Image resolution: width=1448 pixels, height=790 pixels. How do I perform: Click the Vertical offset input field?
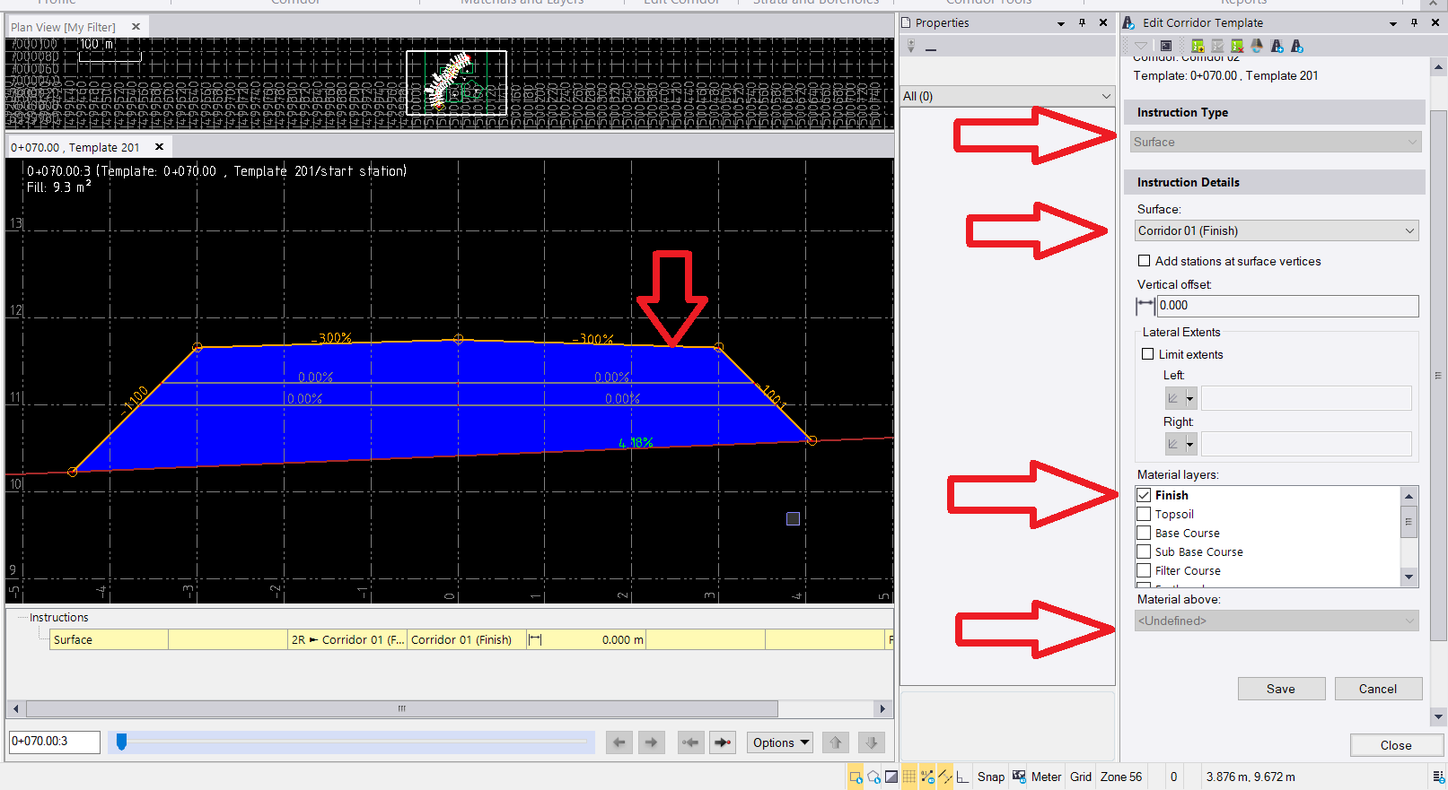[1287, 306]
